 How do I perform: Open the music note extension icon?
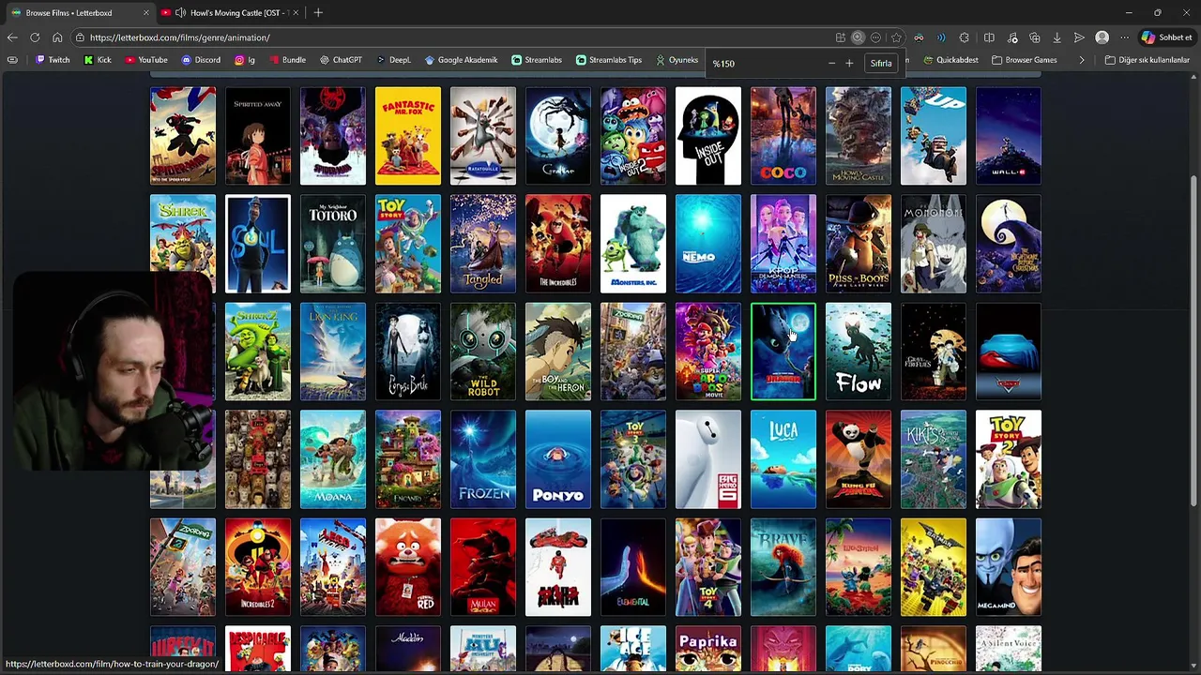pyautogui.click(x=1012, y=37)
